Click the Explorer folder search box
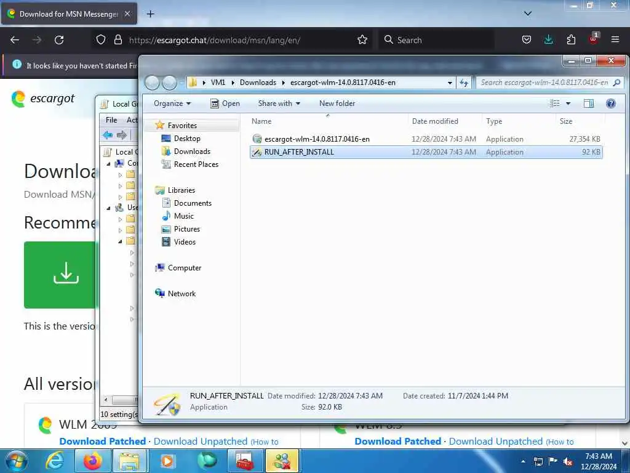This screenshot has height=473, width=630. (549, 83)
